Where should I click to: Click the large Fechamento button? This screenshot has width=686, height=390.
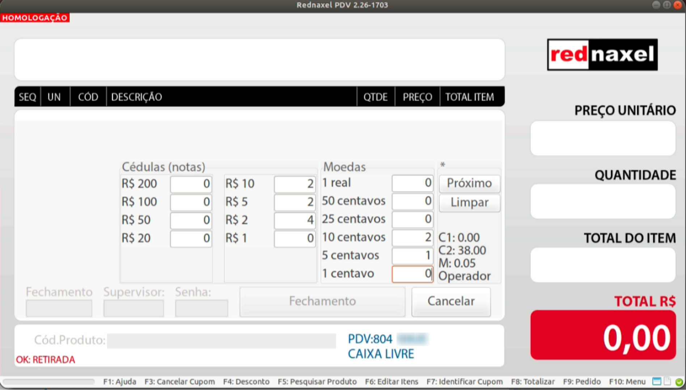(x=322, y=302)
